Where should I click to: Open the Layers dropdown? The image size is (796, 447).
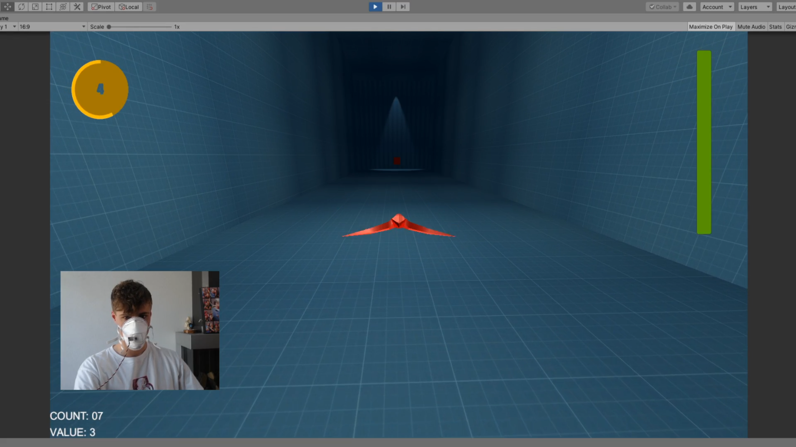(755, 7)
